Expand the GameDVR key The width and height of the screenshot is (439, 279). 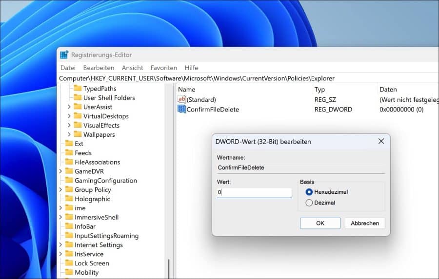click(x=60, y=171)
